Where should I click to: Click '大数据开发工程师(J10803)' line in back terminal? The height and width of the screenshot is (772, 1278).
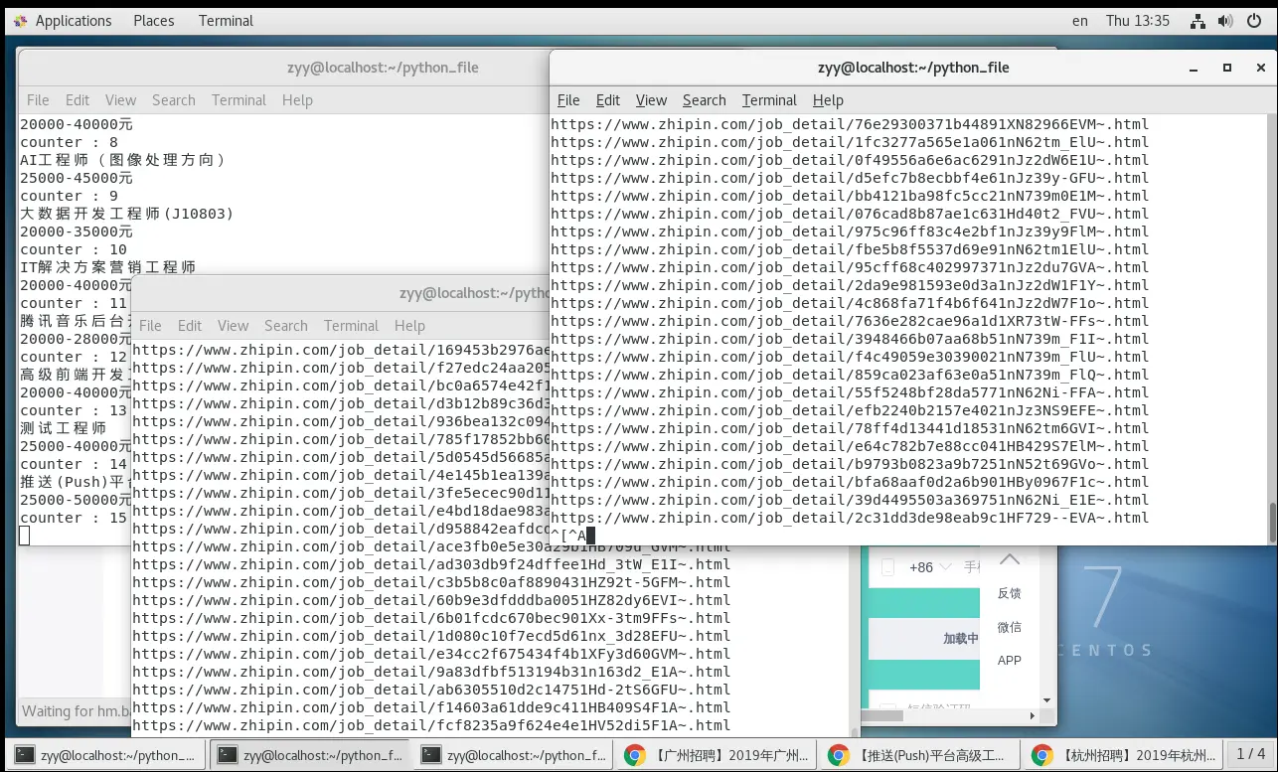(127, 214)
